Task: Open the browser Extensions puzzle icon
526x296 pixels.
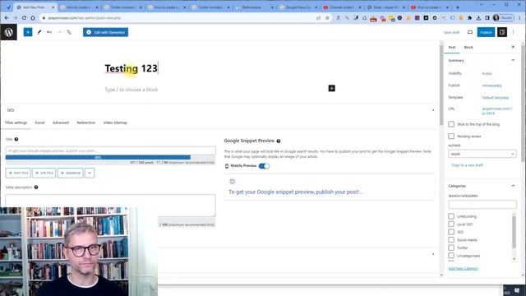Action: click(x=469, y=18)
